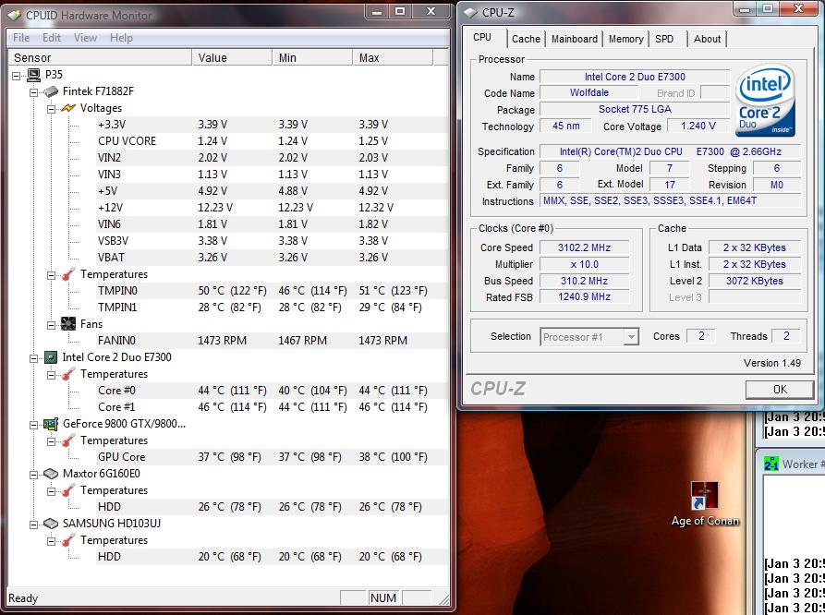Click the P35 computer icon

coord(33,75)
